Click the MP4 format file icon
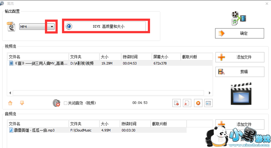 [x=11, y=26]
